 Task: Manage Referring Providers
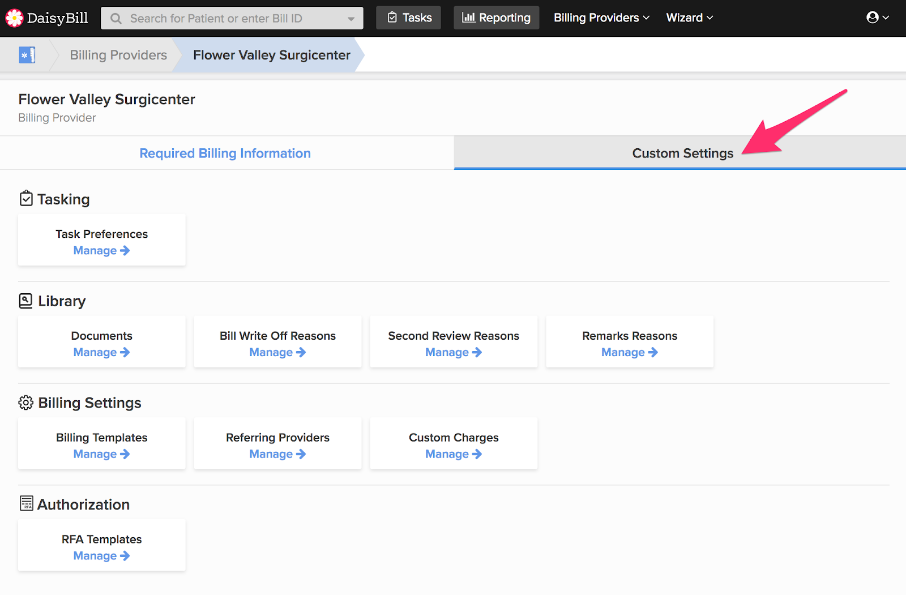(278, 455)
